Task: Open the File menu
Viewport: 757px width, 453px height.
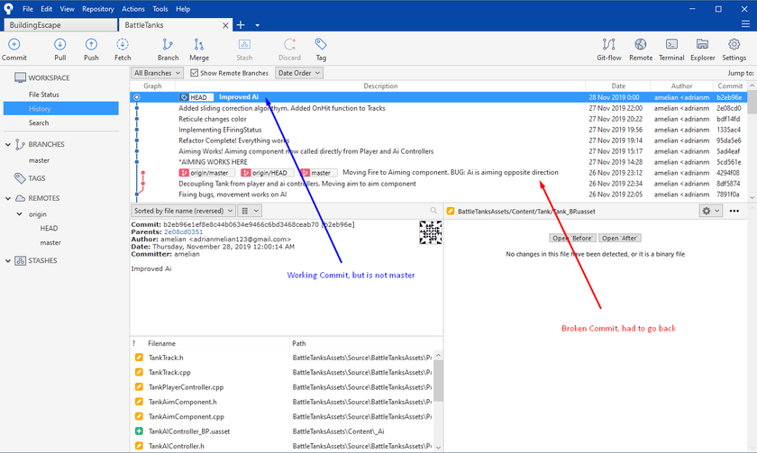Action: [x=28, y=9]
